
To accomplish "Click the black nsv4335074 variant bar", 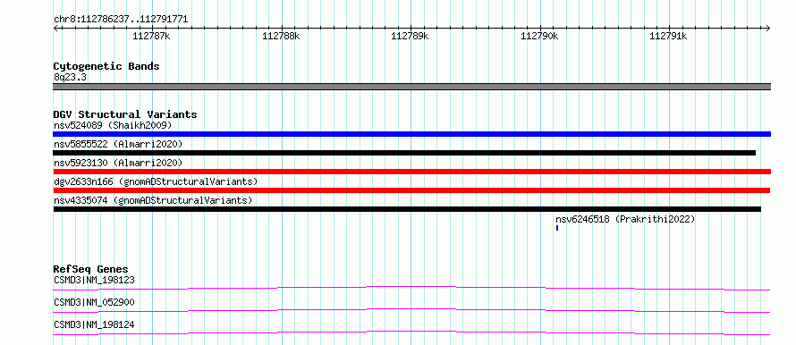I will (407, 209).
